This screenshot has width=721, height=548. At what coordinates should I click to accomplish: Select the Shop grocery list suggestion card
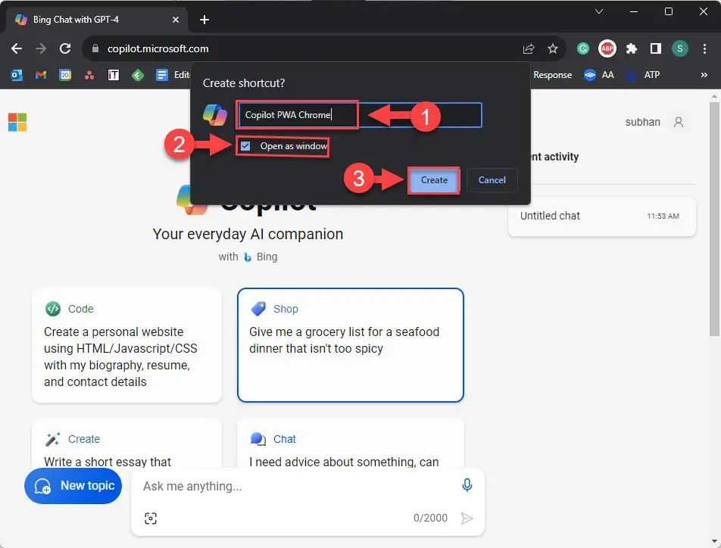point(351,345)
